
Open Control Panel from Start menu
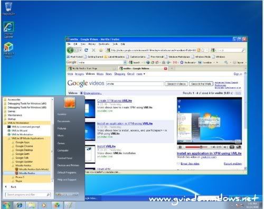pyautogui.click(x=65, y=158)
